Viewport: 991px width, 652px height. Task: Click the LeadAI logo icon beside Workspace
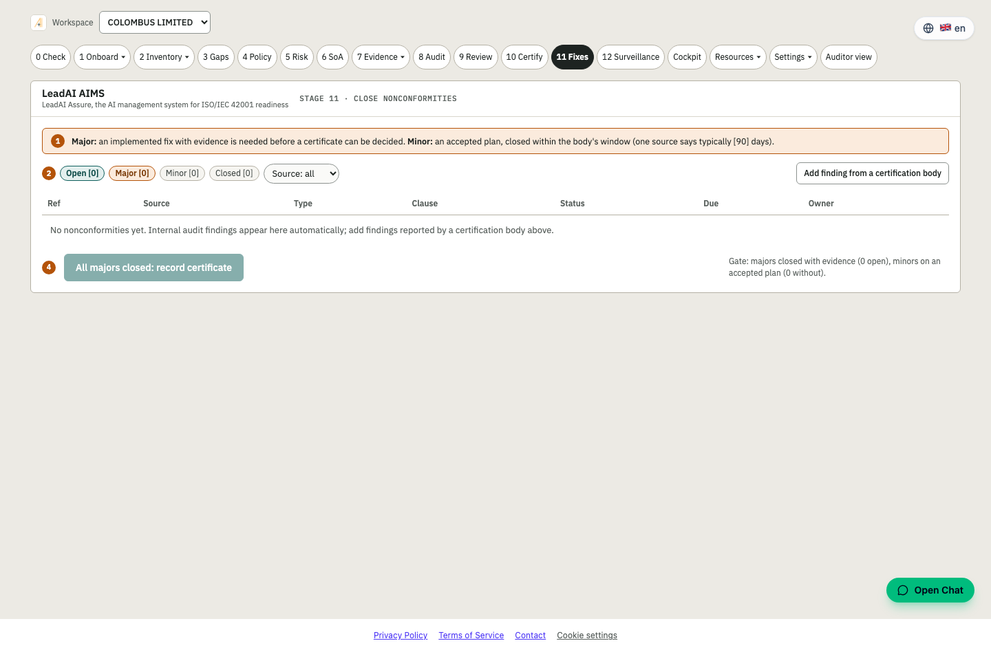39,23
